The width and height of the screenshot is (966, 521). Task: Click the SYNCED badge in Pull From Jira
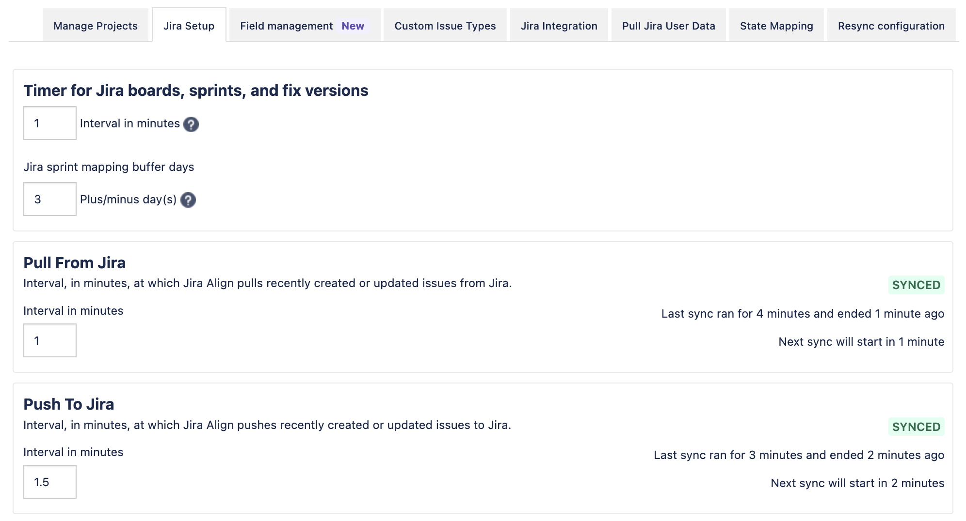tap(916, 285)
